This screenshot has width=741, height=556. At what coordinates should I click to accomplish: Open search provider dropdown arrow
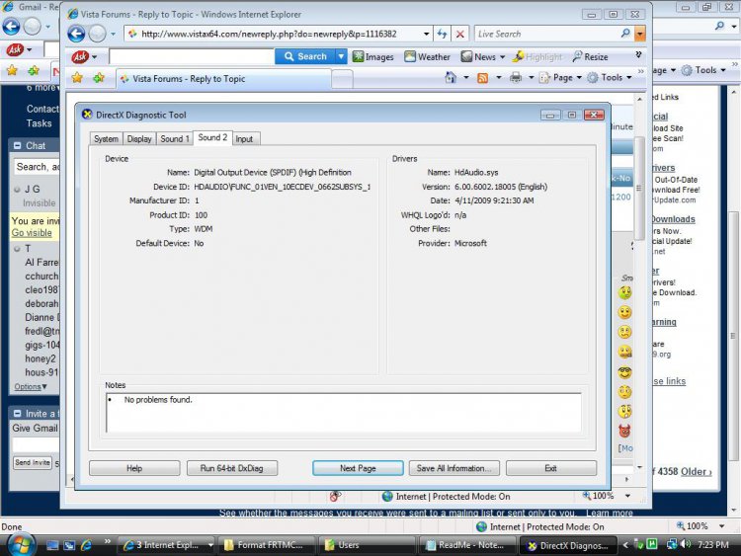[x=640, y=34]
